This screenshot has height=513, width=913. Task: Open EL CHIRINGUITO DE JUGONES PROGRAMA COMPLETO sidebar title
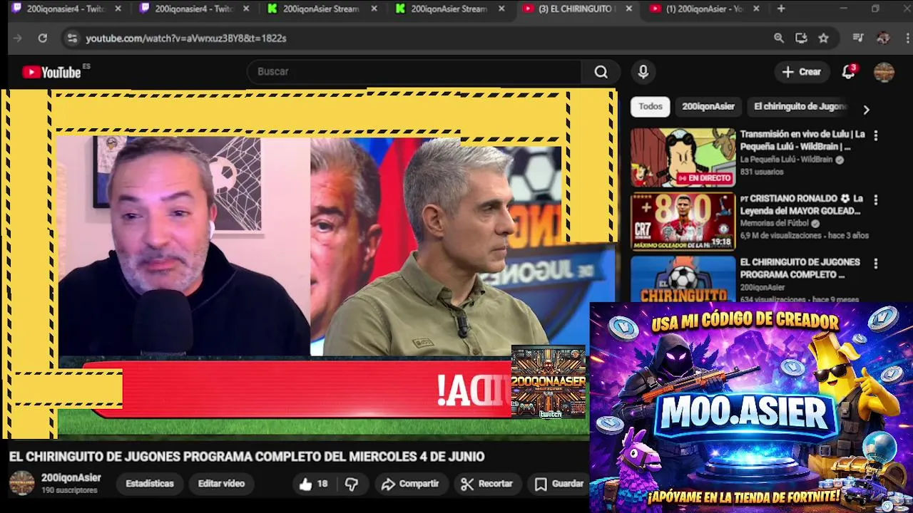tap(800, 269)
